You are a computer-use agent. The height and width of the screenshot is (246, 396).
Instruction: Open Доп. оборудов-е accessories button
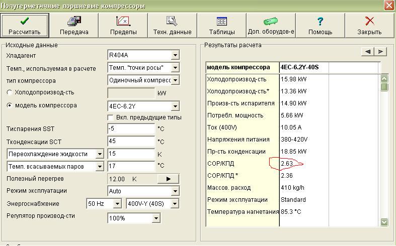coord(271,26)
